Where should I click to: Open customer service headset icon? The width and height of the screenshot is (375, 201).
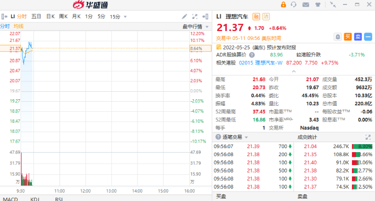294,5
